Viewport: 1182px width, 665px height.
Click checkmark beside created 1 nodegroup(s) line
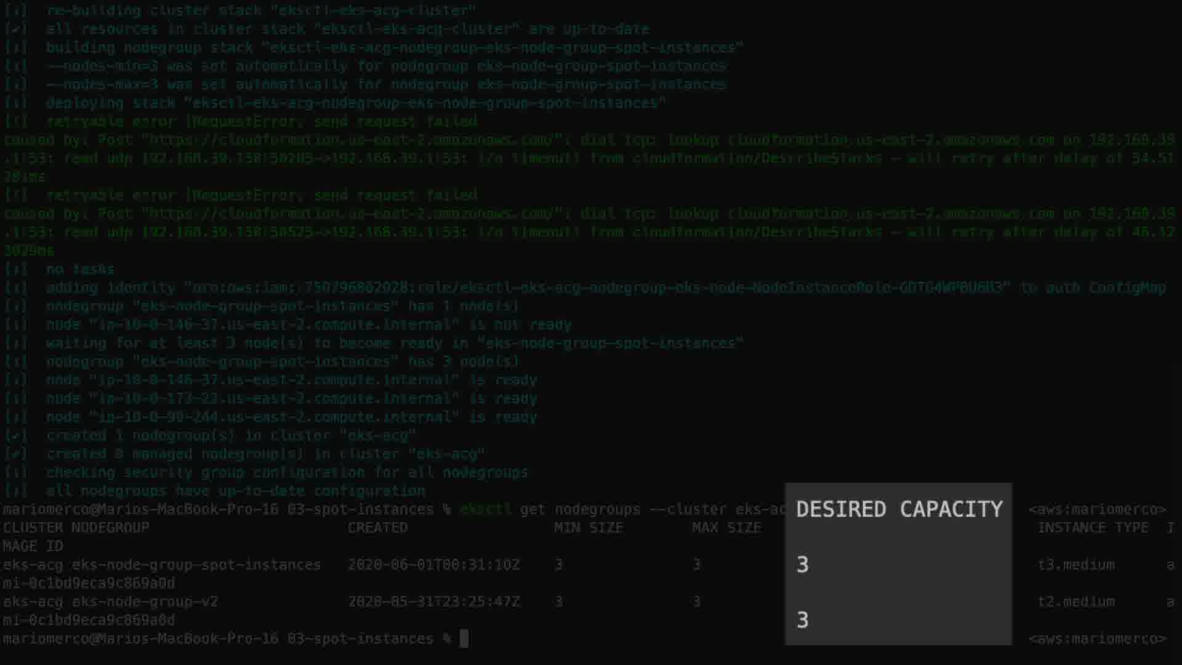click(16, 435)
